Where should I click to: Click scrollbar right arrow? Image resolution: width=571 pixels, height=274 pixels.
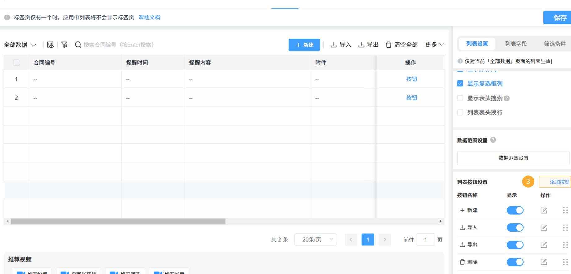pos(440,221)
